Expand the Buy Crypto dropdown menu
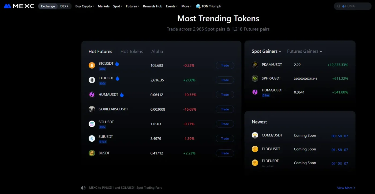Viewport: 375px width, 194px height. 85,6
